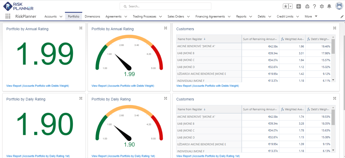Open the Notifications bell icon

pos(329,6)
